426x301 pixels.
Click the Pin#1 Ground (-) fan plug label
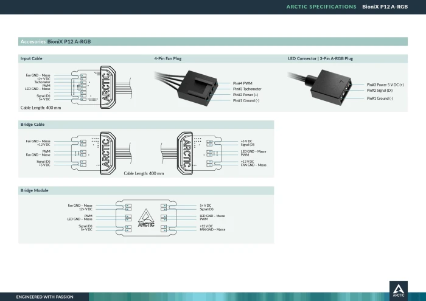point(246,100)
